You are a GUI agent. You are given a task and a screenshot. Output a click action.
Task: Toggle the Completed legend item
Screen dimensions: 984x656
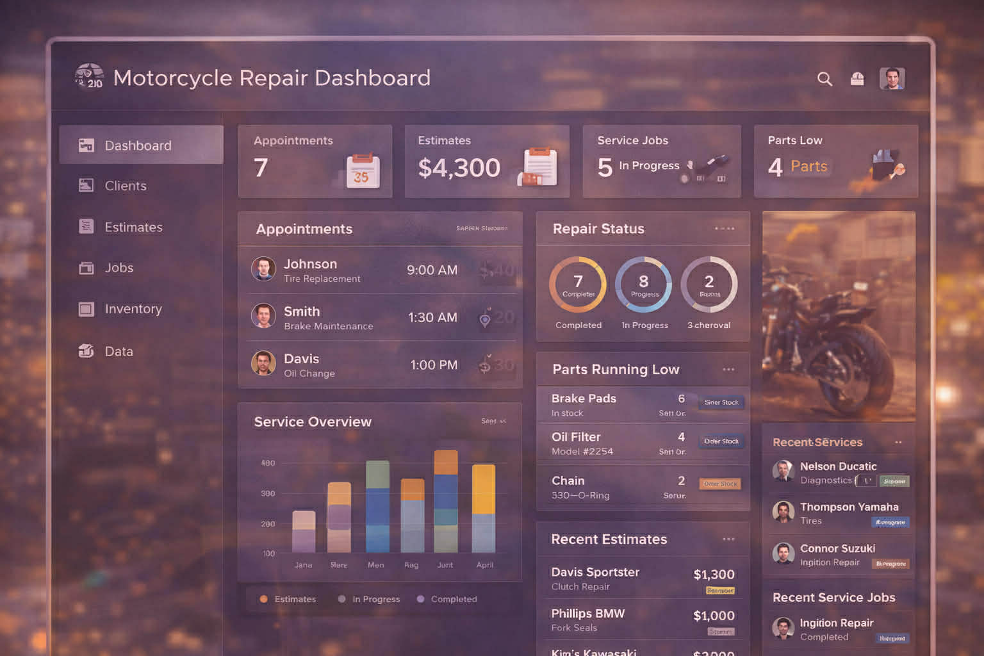[x=447, y=599]
